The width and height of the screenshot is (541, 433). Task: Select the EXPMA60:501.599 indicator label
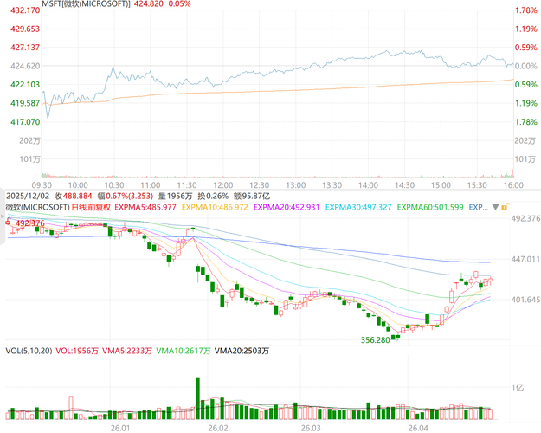(430, 207)
